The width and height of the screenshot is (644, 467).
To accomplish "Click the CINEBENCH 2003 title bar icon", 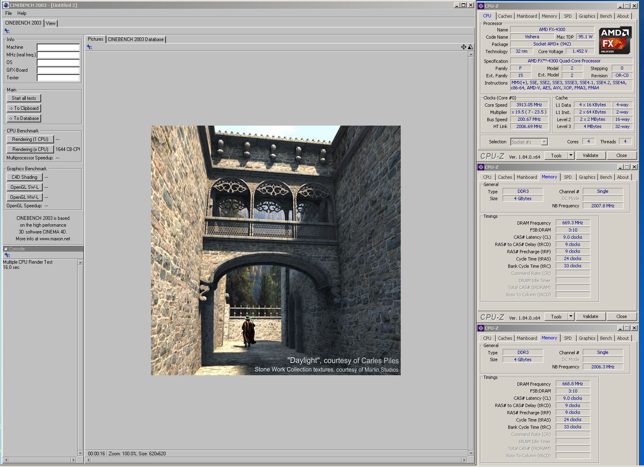I will click(6, 5).
